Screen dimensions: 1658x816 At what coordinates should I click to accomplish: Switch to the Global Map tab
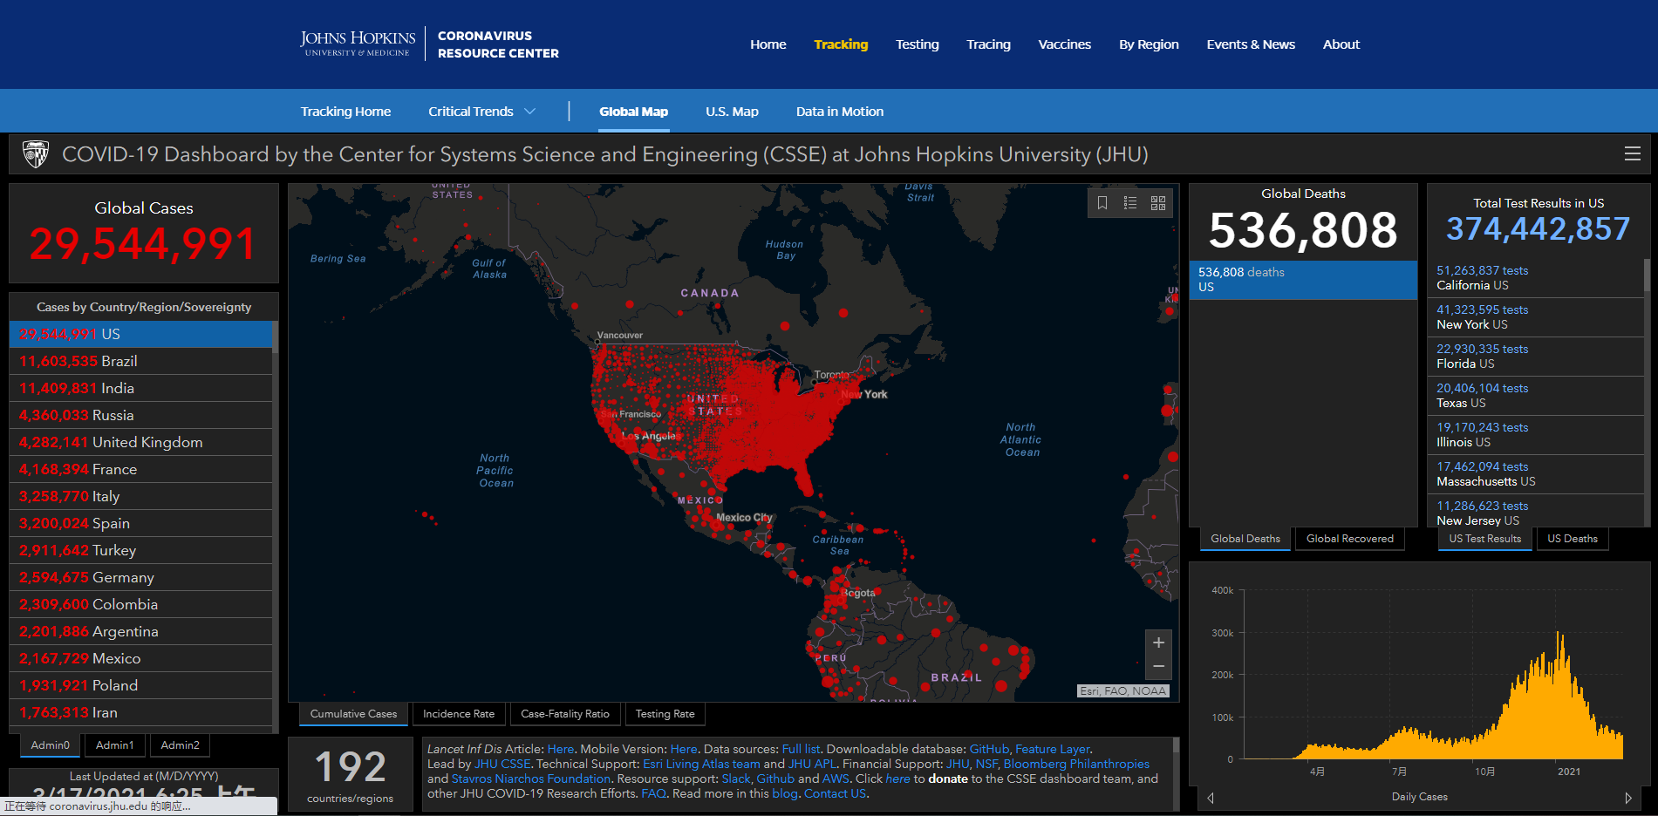point(633,112)
